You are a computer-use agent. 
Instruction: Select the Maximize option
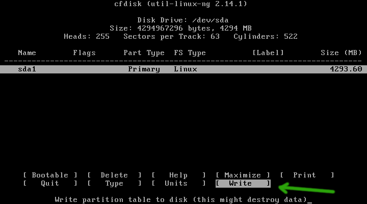pos(243,175)
